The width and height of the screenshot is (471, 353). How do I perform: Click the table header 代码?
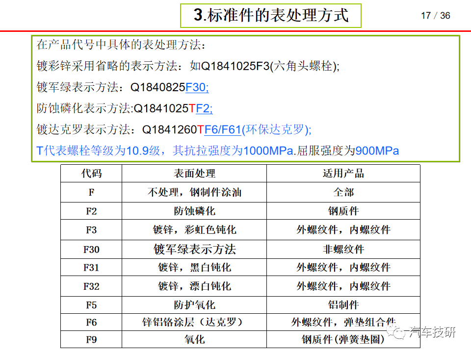click(x=91, y=174)
